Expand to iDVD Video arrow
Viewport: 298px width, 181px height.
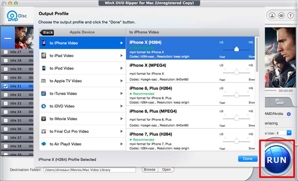point(122,106)
